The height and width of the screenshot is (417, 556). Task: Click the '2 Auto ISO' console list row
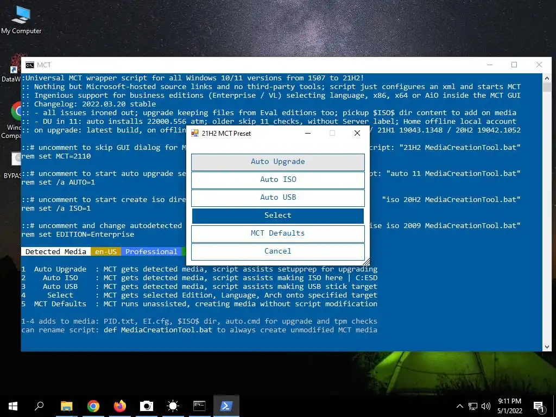pos(199,277)
